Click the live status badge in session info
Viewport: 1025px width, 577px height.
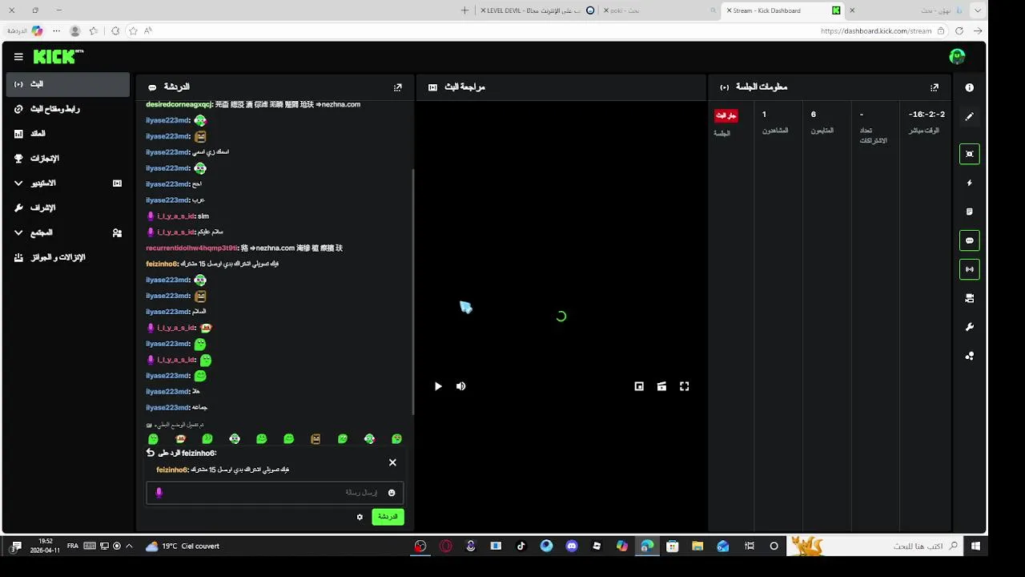[726, 115]
